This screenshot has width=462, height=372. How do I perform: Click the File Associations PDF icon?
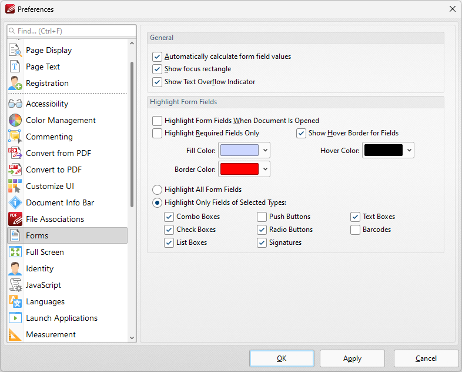point(15,219)
